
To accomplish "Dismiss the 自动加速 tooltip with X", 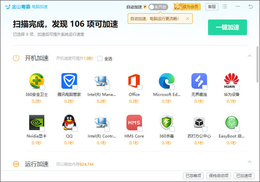I will 187,19.
